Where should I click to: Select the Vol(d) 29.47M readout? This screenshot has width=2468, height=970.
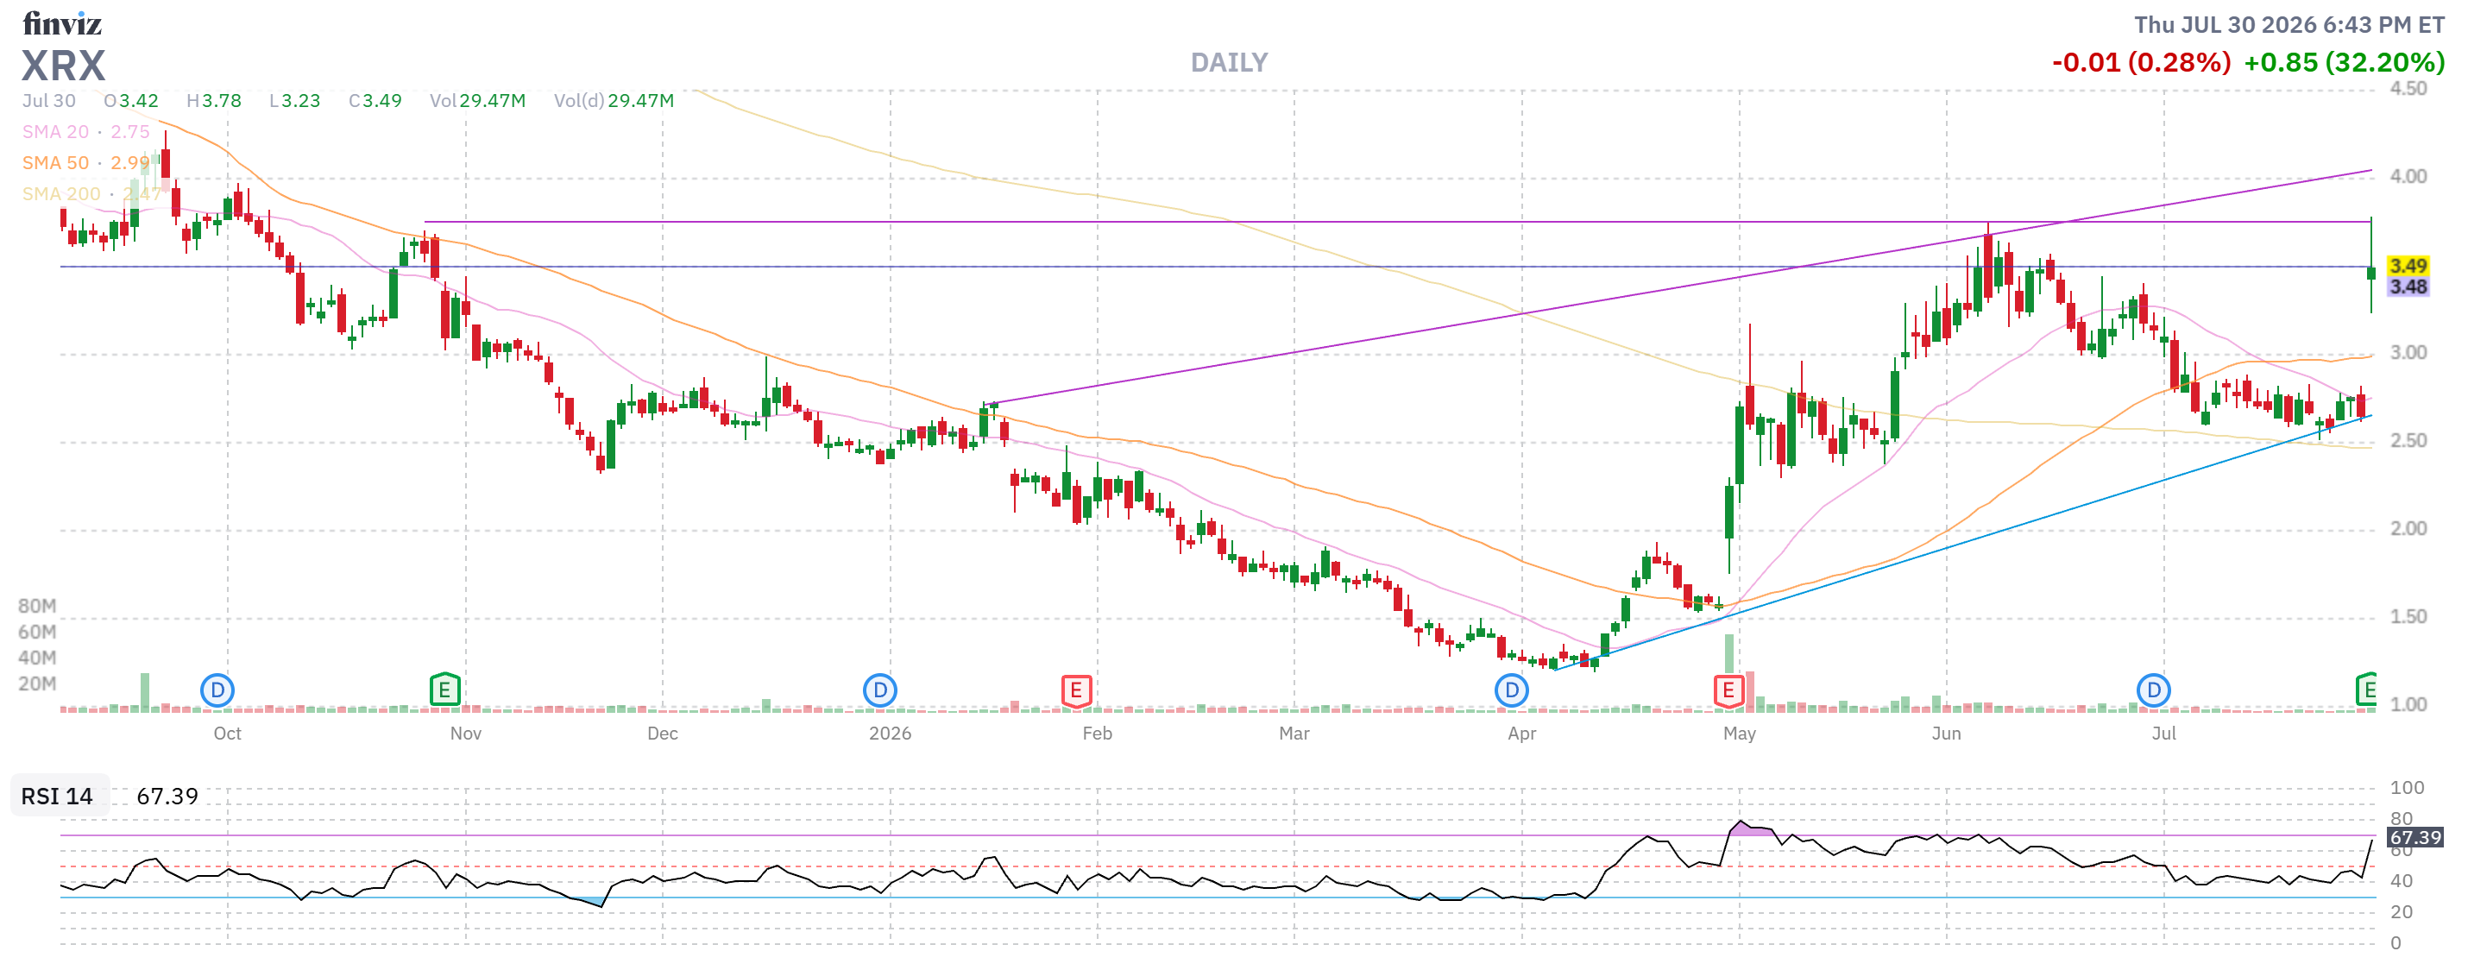coord(614,101)
